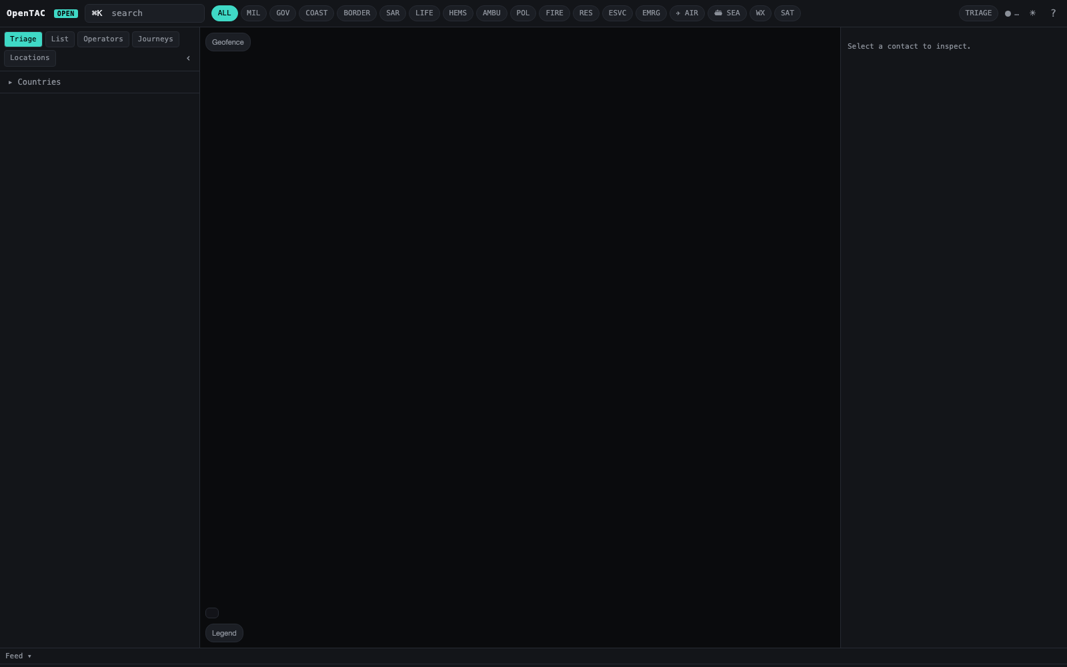
Task: Filter to SEA contacts with ship chip
Action: (727, 13)
